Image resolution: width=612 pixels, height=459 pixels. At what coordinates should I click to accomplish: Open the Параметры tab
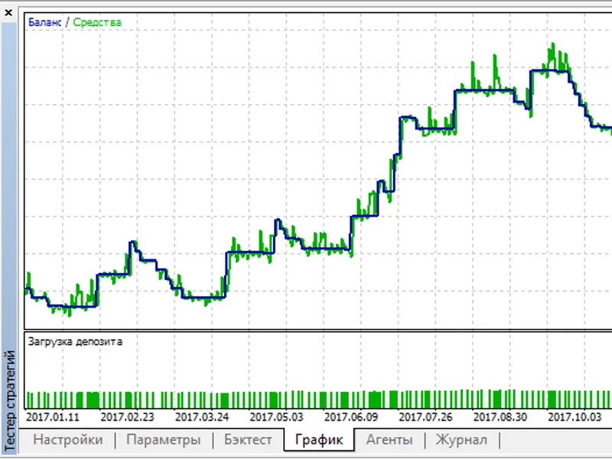[164, 440]
